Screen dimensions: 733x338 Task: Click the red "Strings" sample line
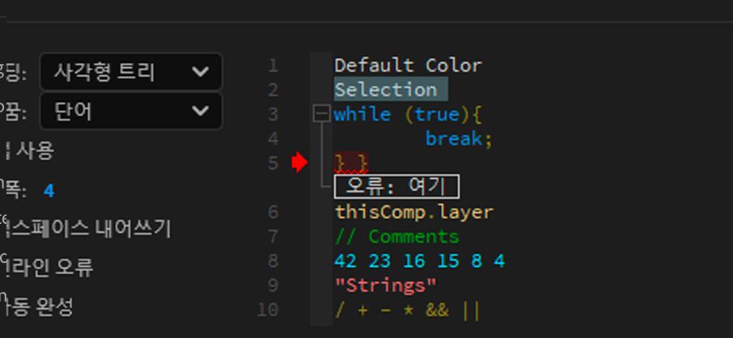[x=385, y=285]
